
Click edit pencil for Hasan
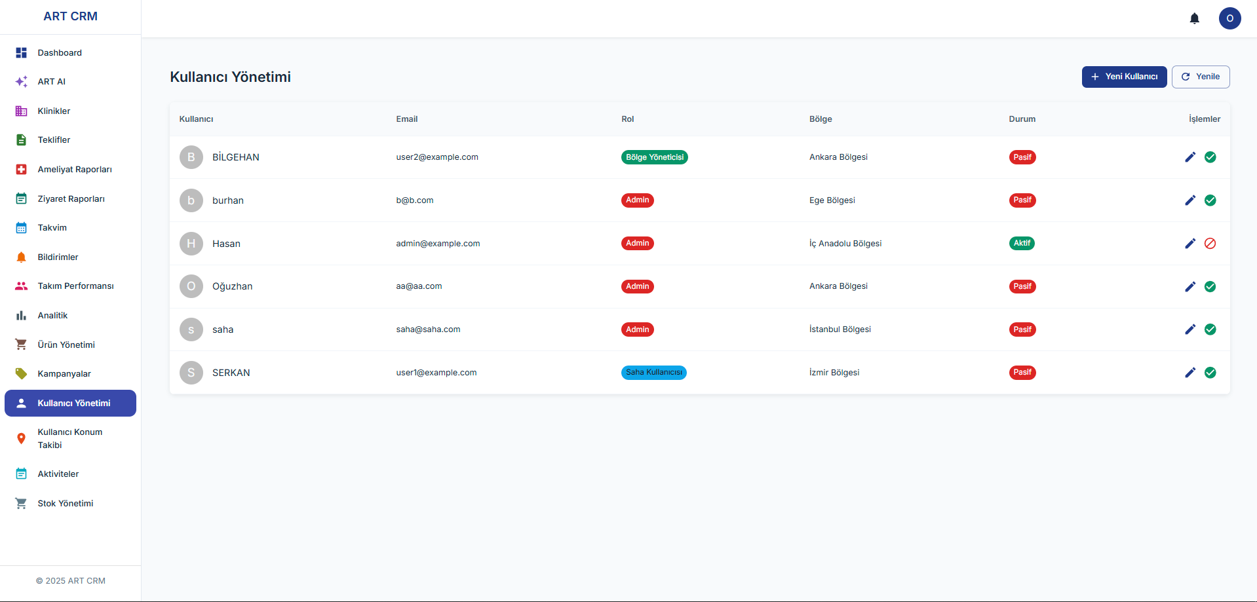pos(1190,244)
